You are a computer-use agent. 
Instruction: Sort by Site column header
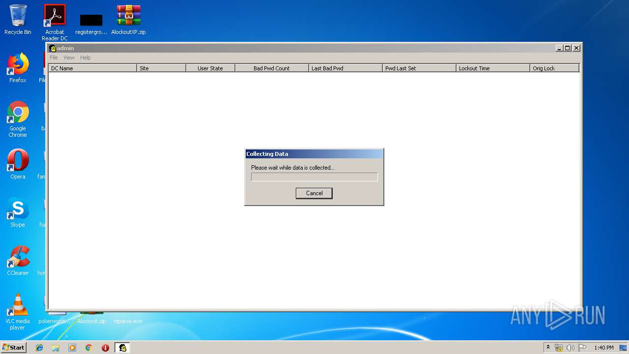pos(161,68)
